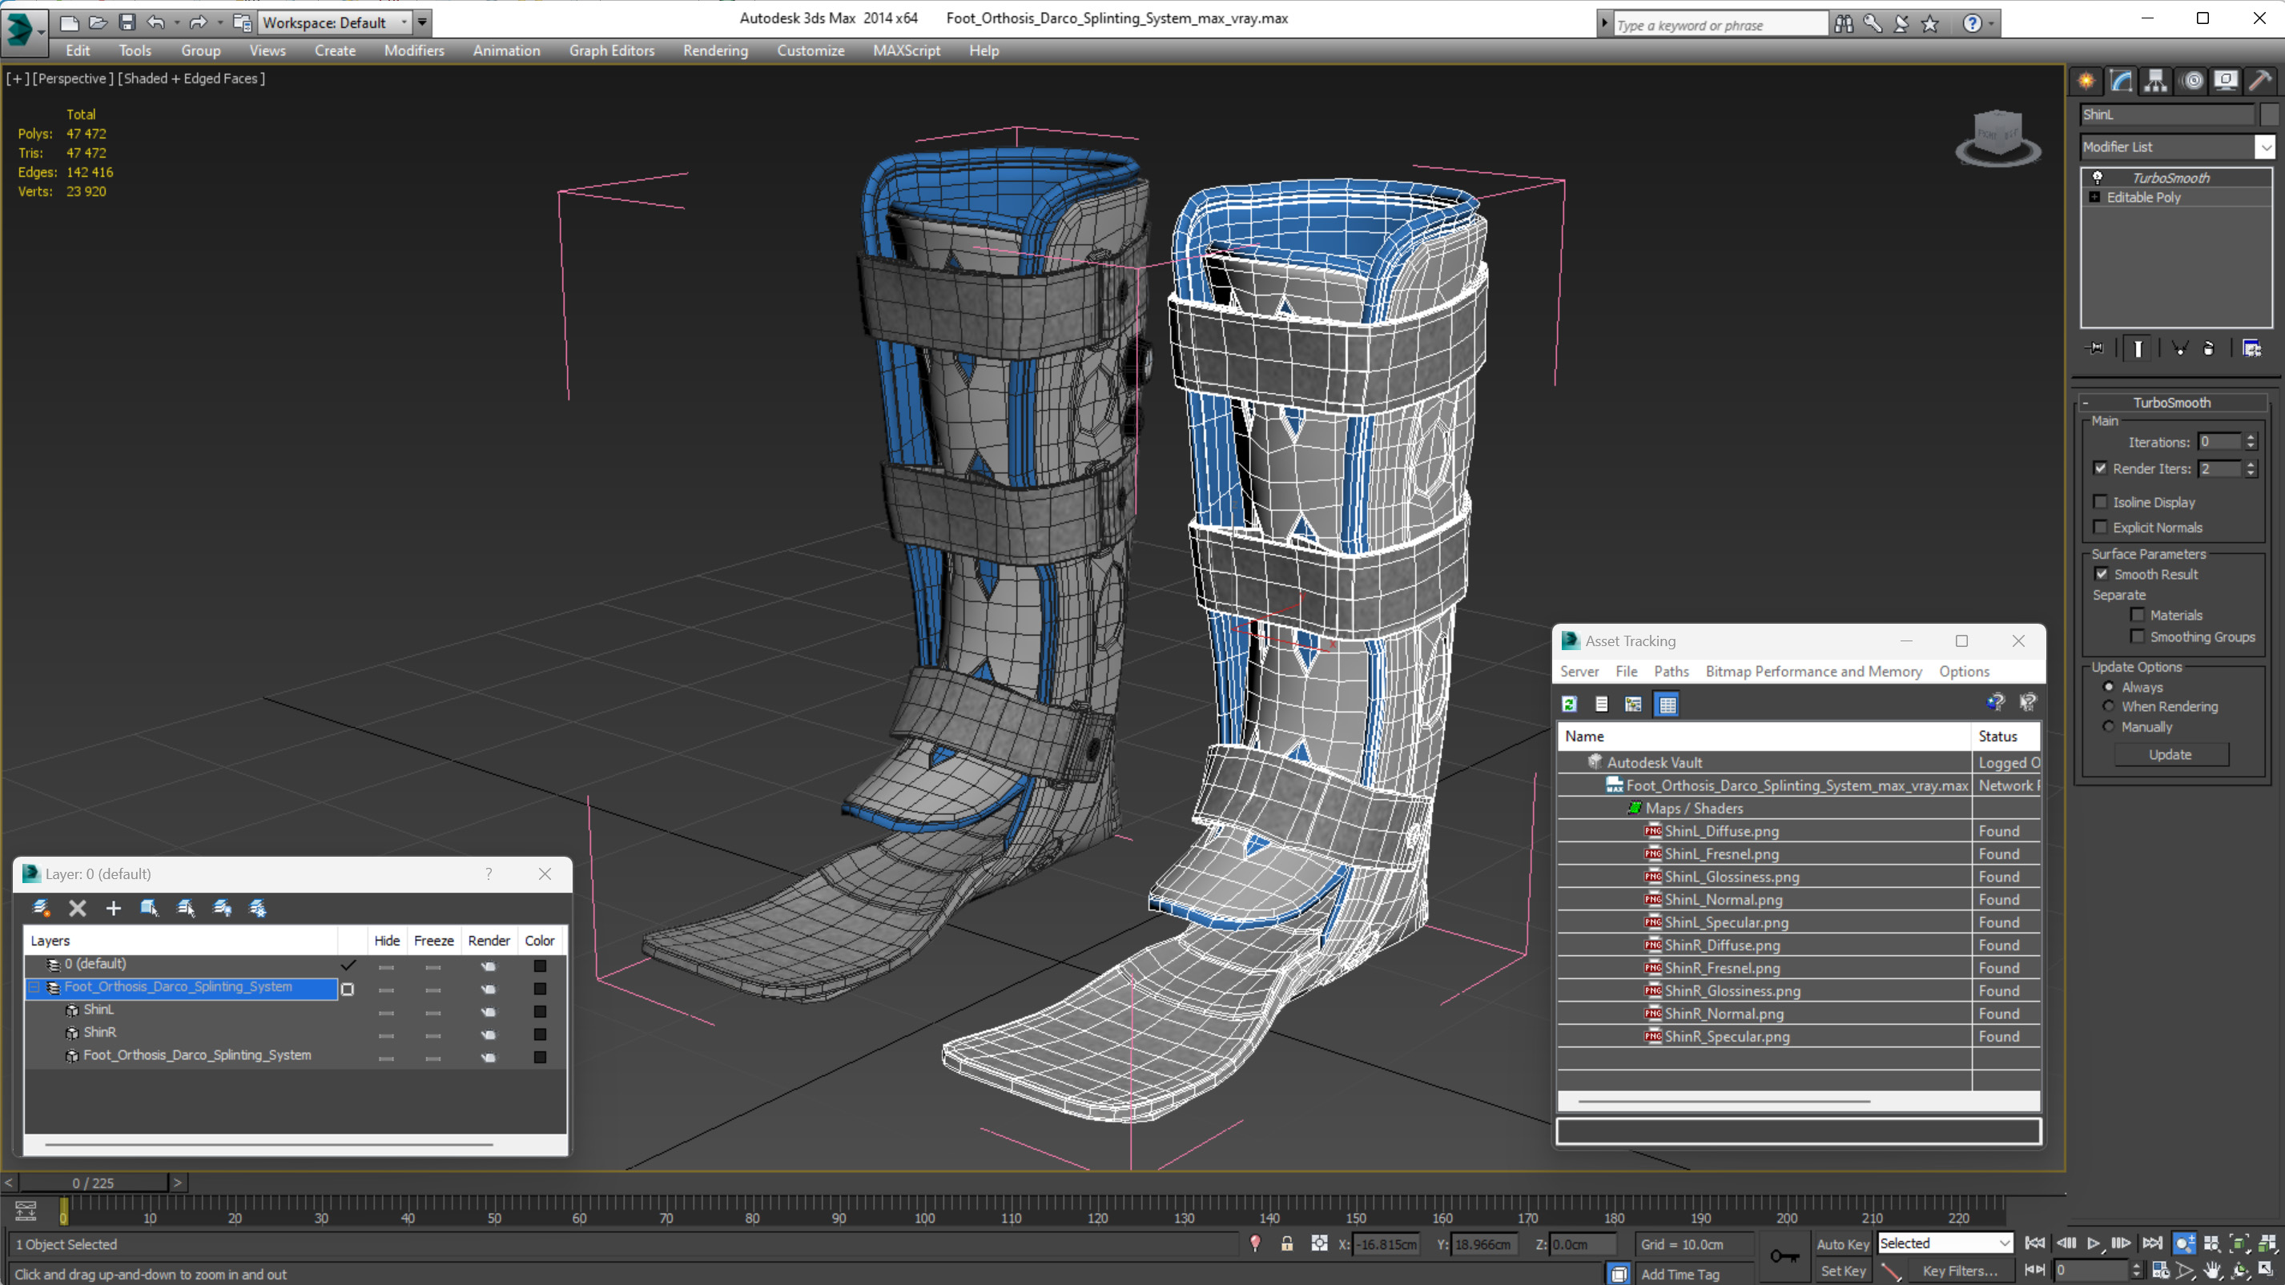Click the Save File icon
2285x1285 pixels.
pyautogui.click(x=127, y=22)
